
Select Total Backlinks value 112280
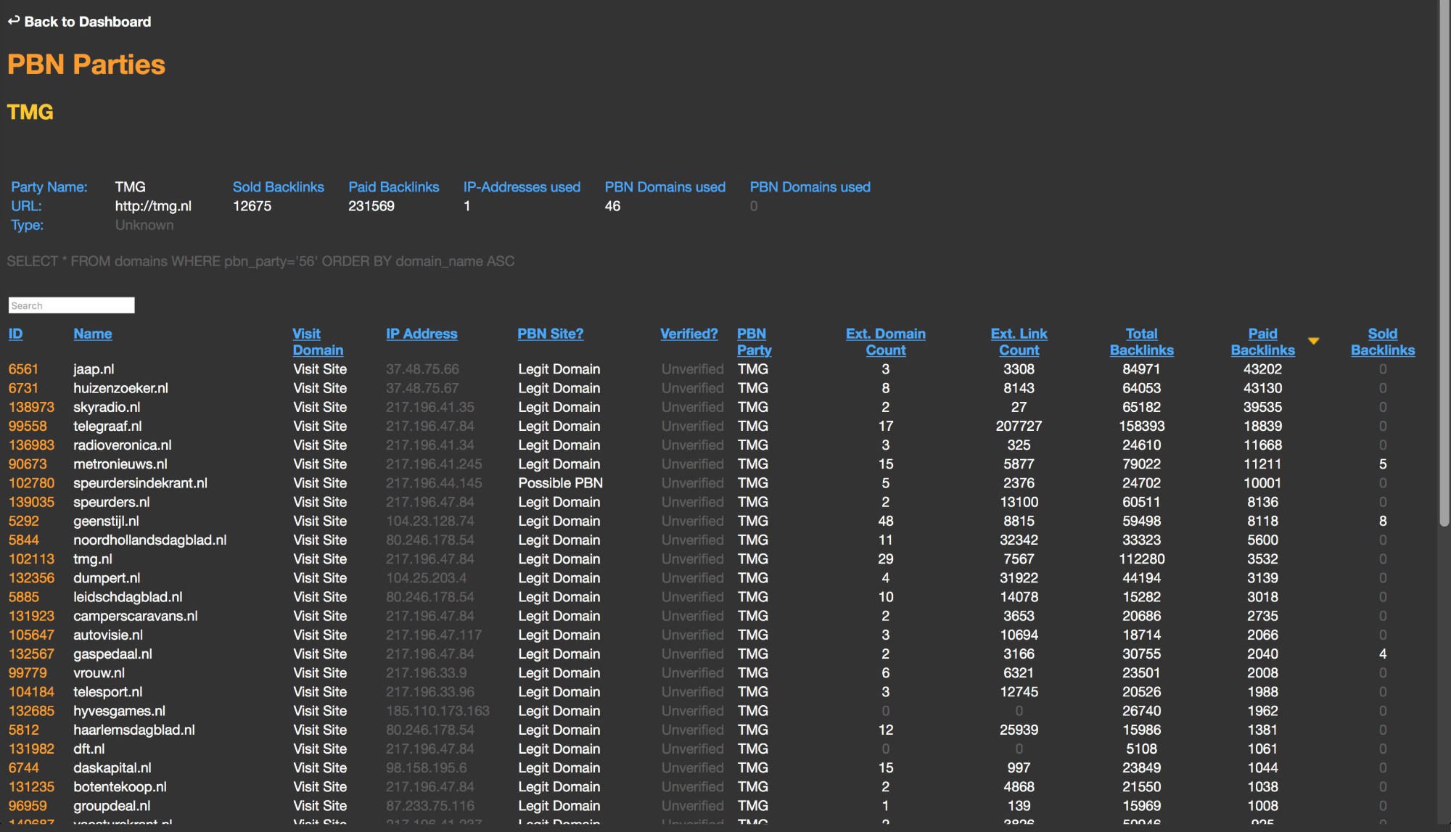coord(1142,559)
